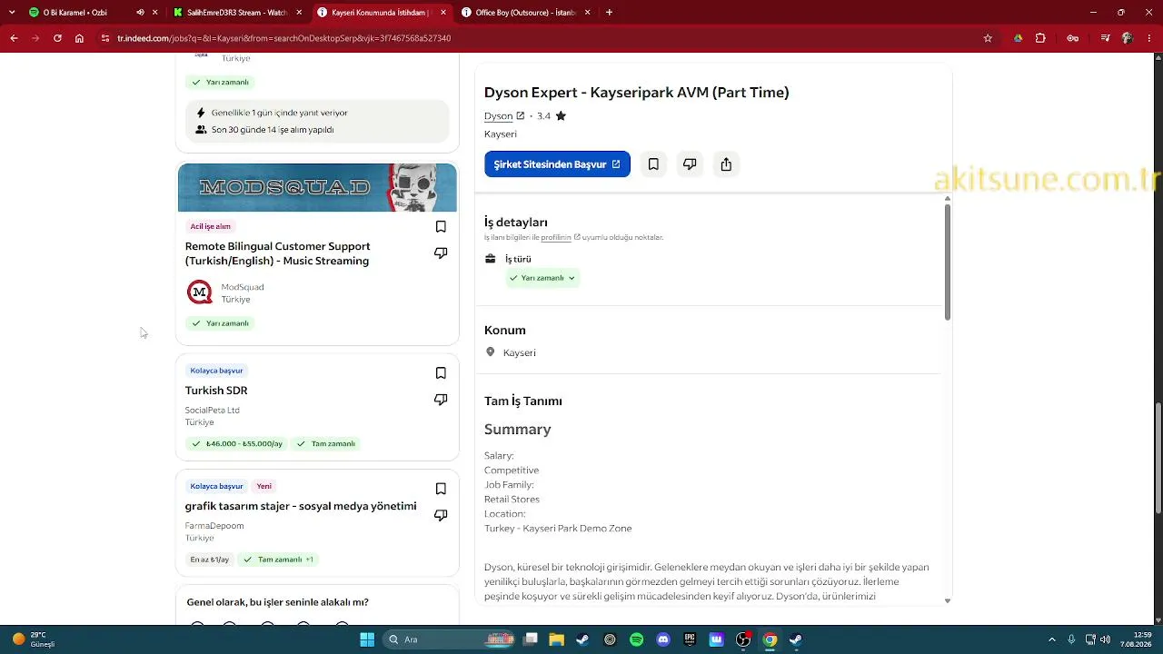
Task: Open the browser extensions menu
Action: (1040, 38)
